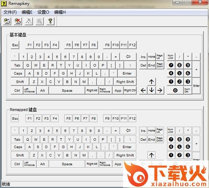
Task: Click the Ctrl key in Remapped keyboard
Action: [17, 164]
